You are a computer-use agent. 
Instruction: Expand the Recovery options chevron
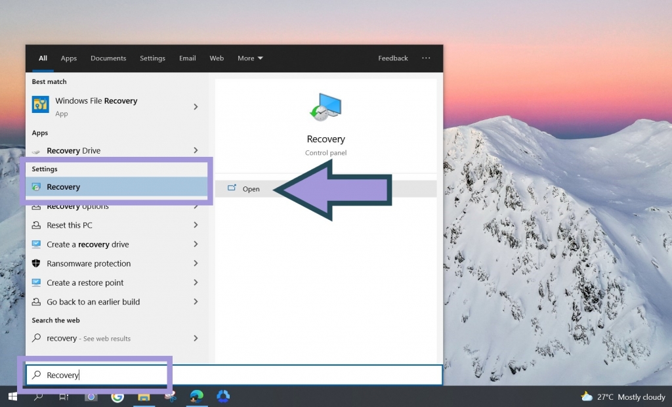(195, 206)
